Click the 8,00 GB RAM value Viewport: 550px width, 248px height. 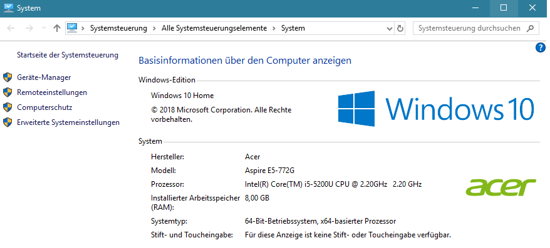257,198
